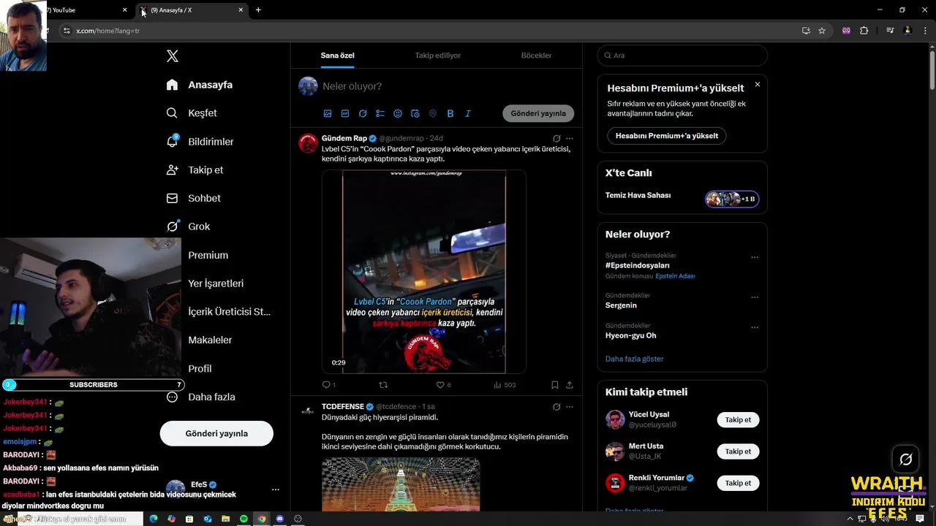Open options for the Sergenin trend
Screen dimensions: 936x526
755,297
